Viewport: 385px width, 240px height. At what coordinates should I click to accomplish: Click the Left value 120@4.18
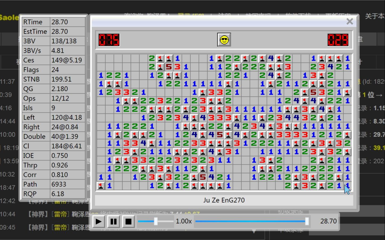[x=67, y=117]
